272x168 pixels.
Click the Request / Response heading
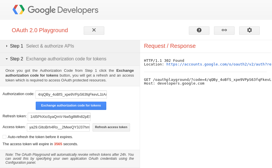pyautogui.click(x=170, y=46)
